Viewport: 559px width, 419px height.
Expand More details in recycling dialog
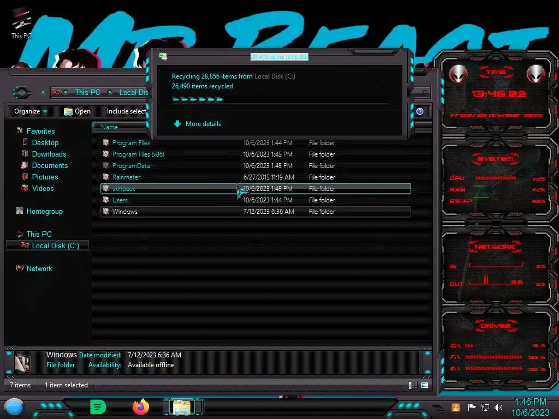197,124
